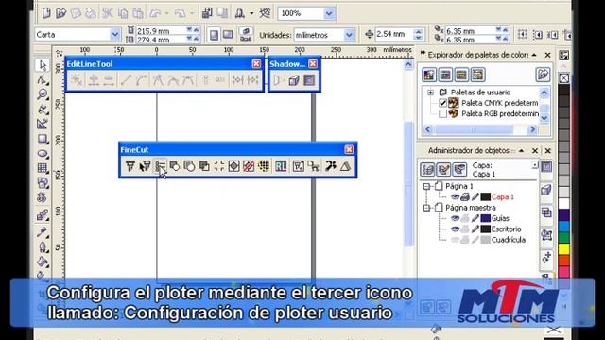The image size is (605, 340).
Task: Click the page height field 279.4 mm
Action: [x=162, y=40]
